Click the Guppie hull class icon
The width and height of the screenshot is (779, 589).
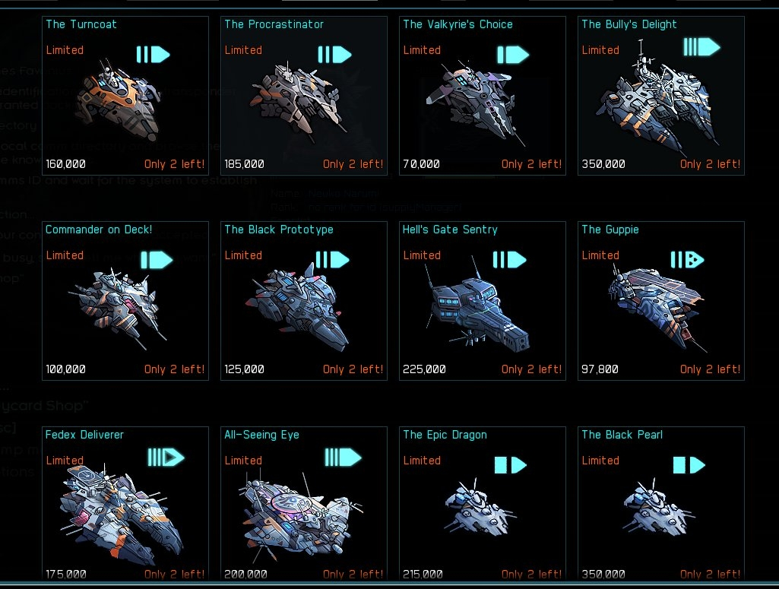687,259
